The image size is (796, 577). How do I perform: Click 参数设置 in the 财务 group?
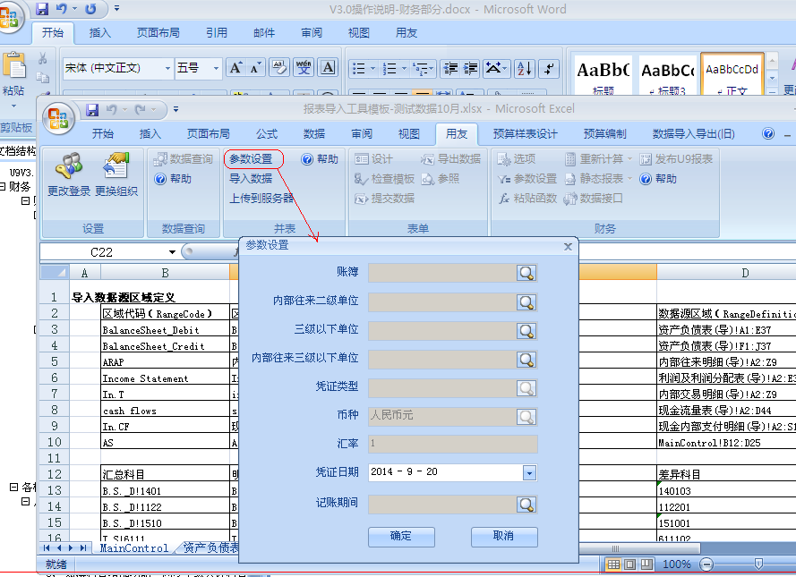click(527, 179)
